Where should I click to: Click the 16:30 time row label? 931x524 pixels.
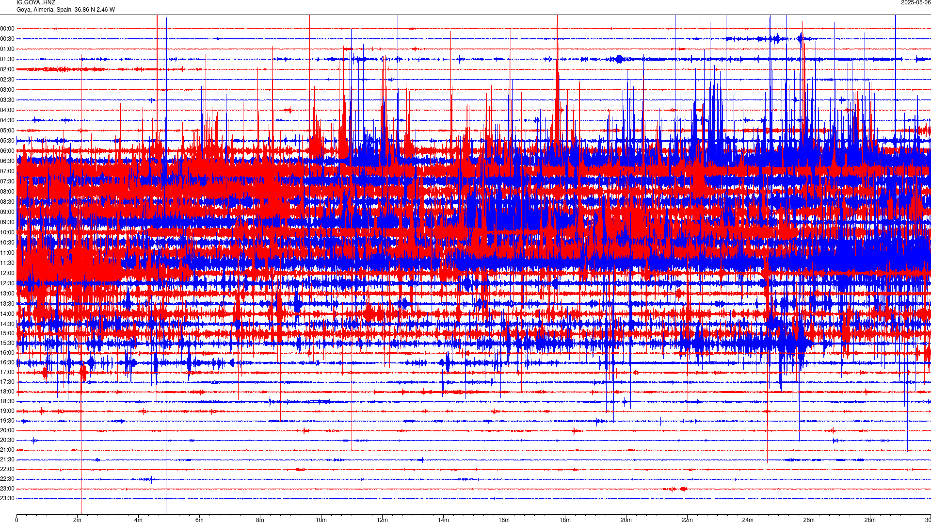point(7,362)
